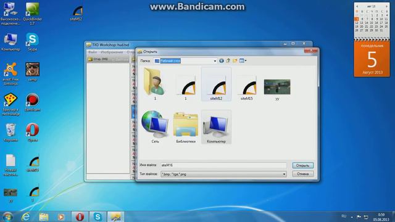This screenshot has width=395, height=222.
Task: Select the user folder named 1 in dialog
Action: coord(155,84)
